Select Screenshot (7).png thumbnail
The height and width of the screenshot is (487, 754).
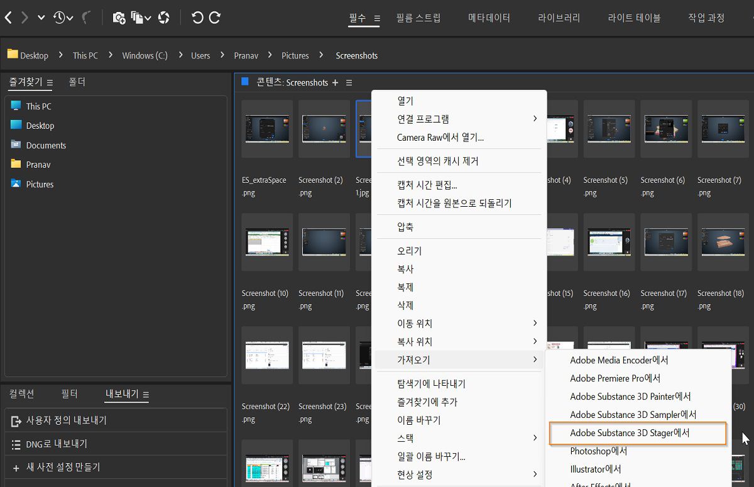[x=723, y=129]
